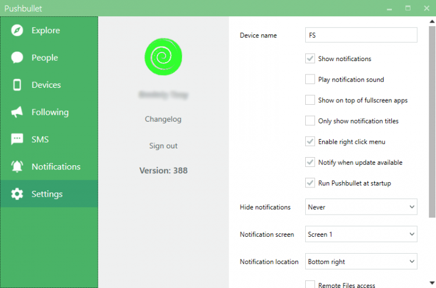Image resolution: width=436 pixels, height=288 pixels.
Task: Click the People chat bubble icon
Action: point(17,58)
